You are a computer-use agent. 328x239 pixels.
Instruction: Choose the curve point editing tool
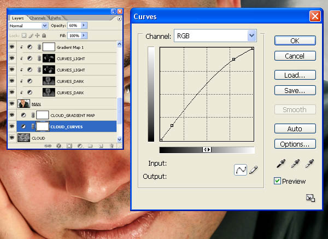(x=241, y=170)
